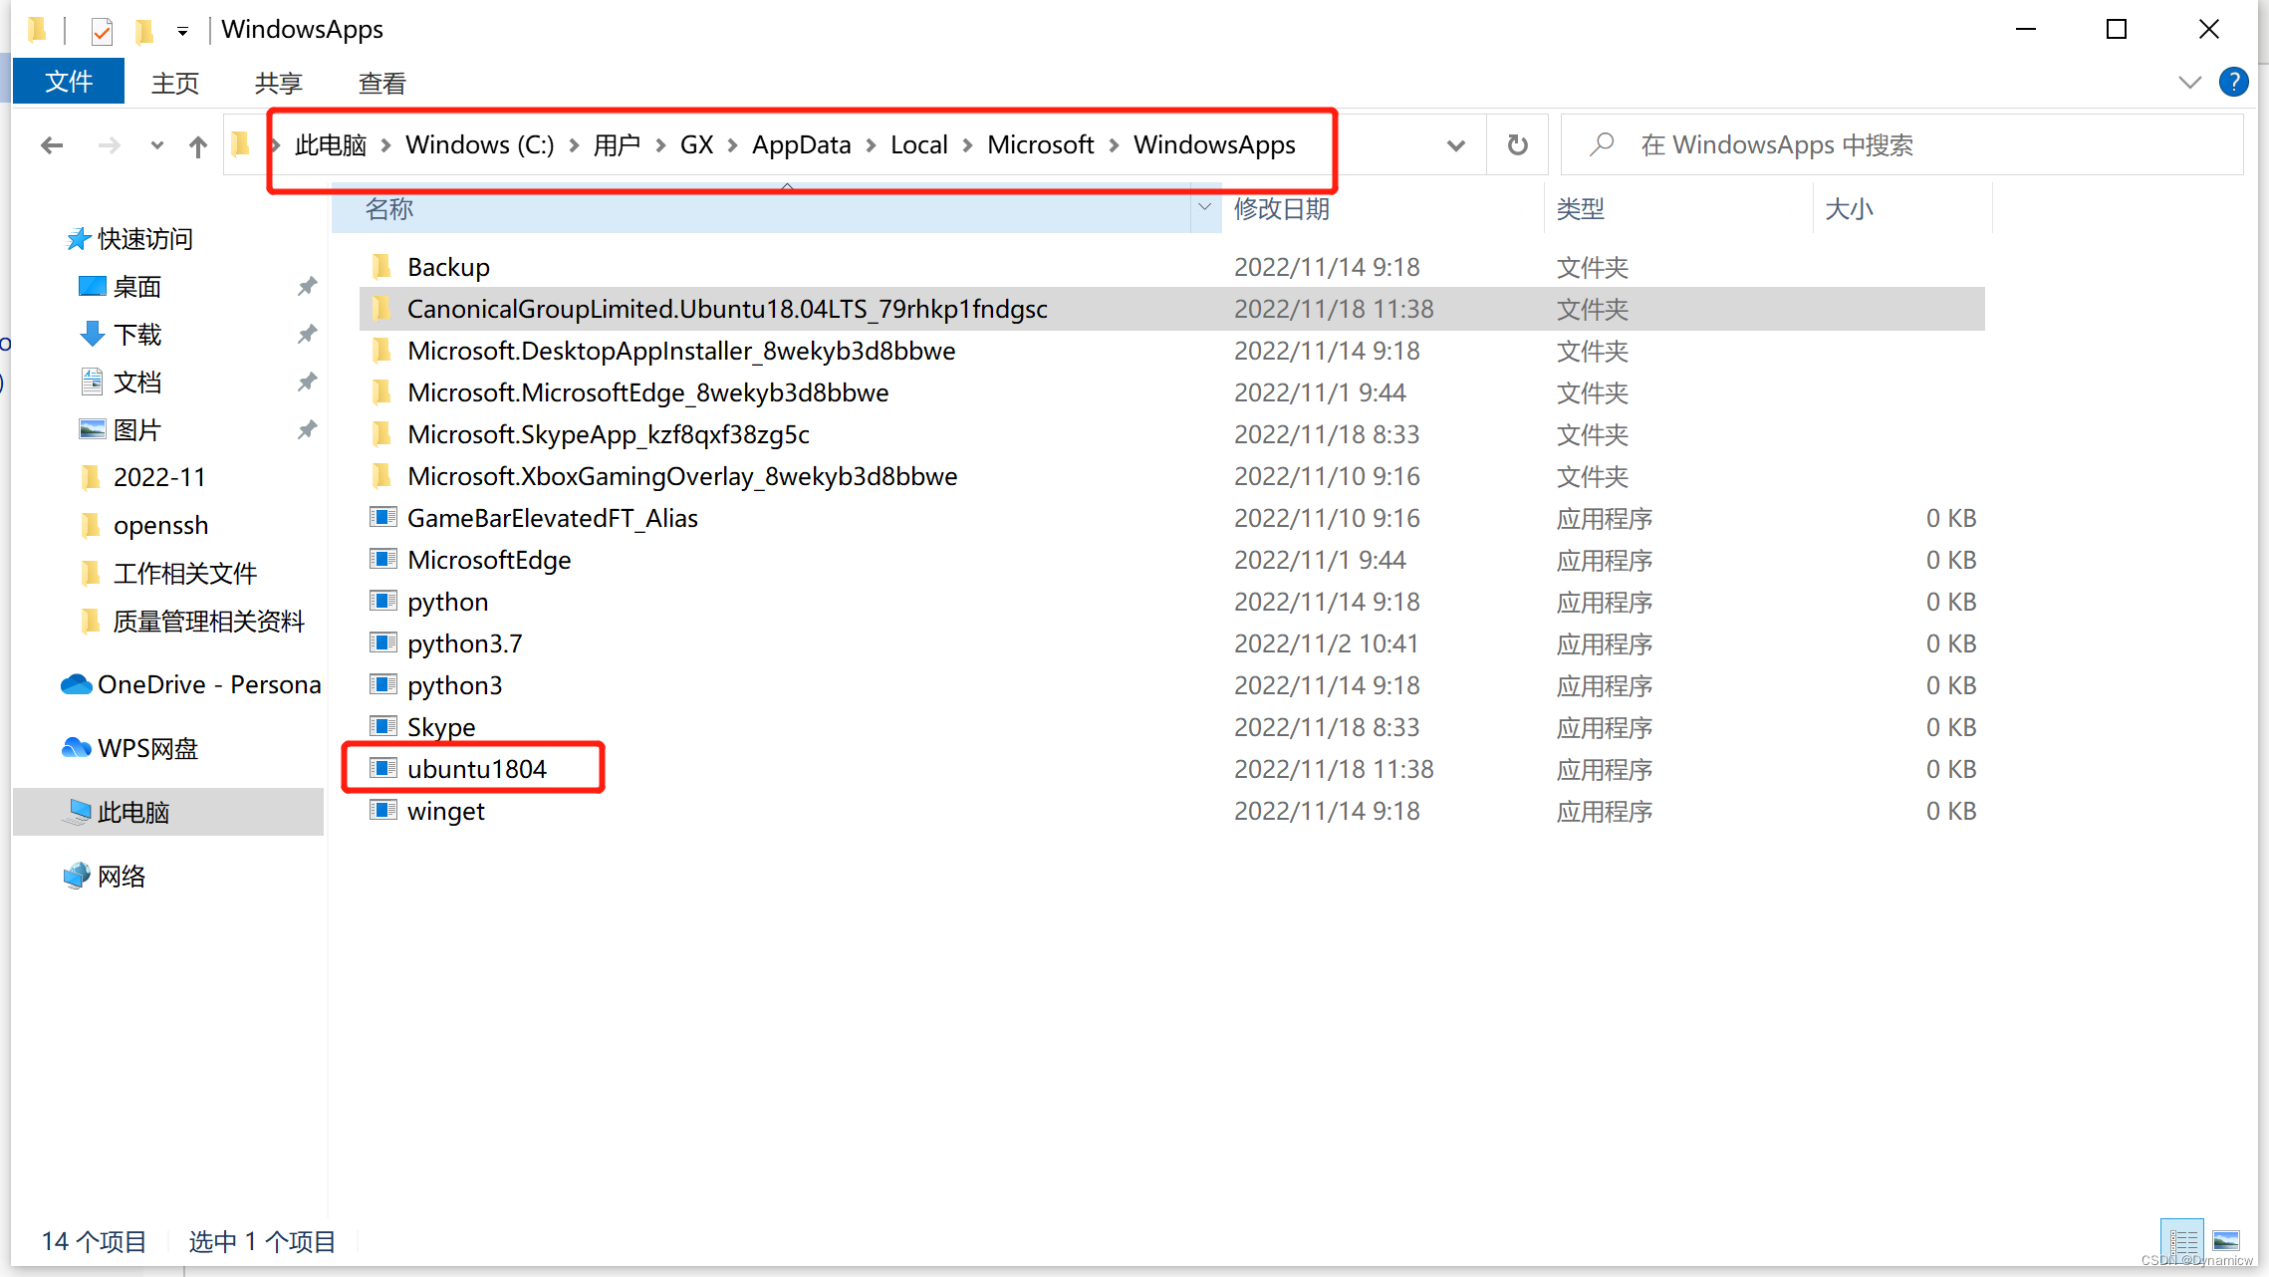Click the Forward navigation arrow
This screenshot has height=1277, width=2269.
109,146
